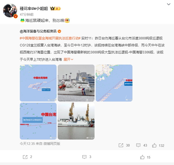Open the CG128 patrol ship photo
The width and height of the screenshot is (174, 165).
[x=76, y=83]
